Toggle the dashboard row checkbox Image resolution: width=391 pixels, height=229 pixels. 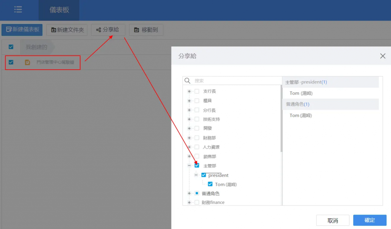11,62
